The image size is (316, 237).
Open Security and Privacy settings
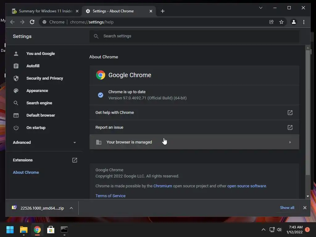pyautogui.click(x=44, y=78)
